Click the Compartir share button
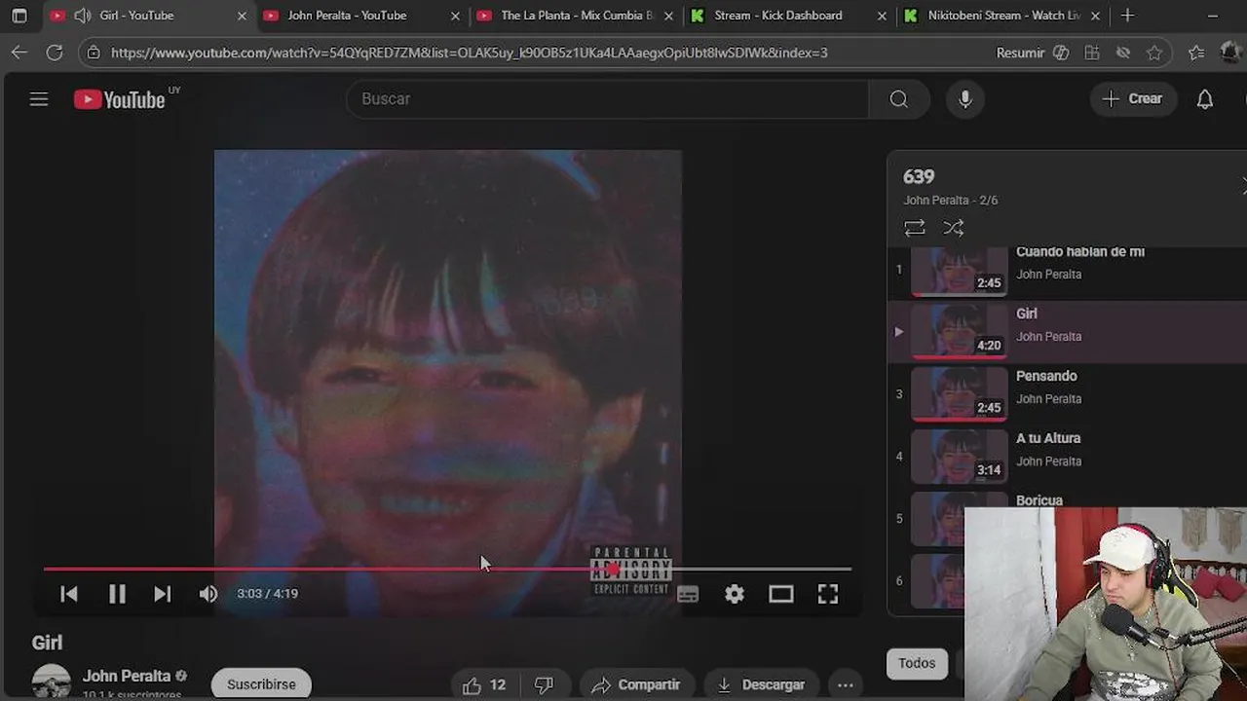 [636, 684]
